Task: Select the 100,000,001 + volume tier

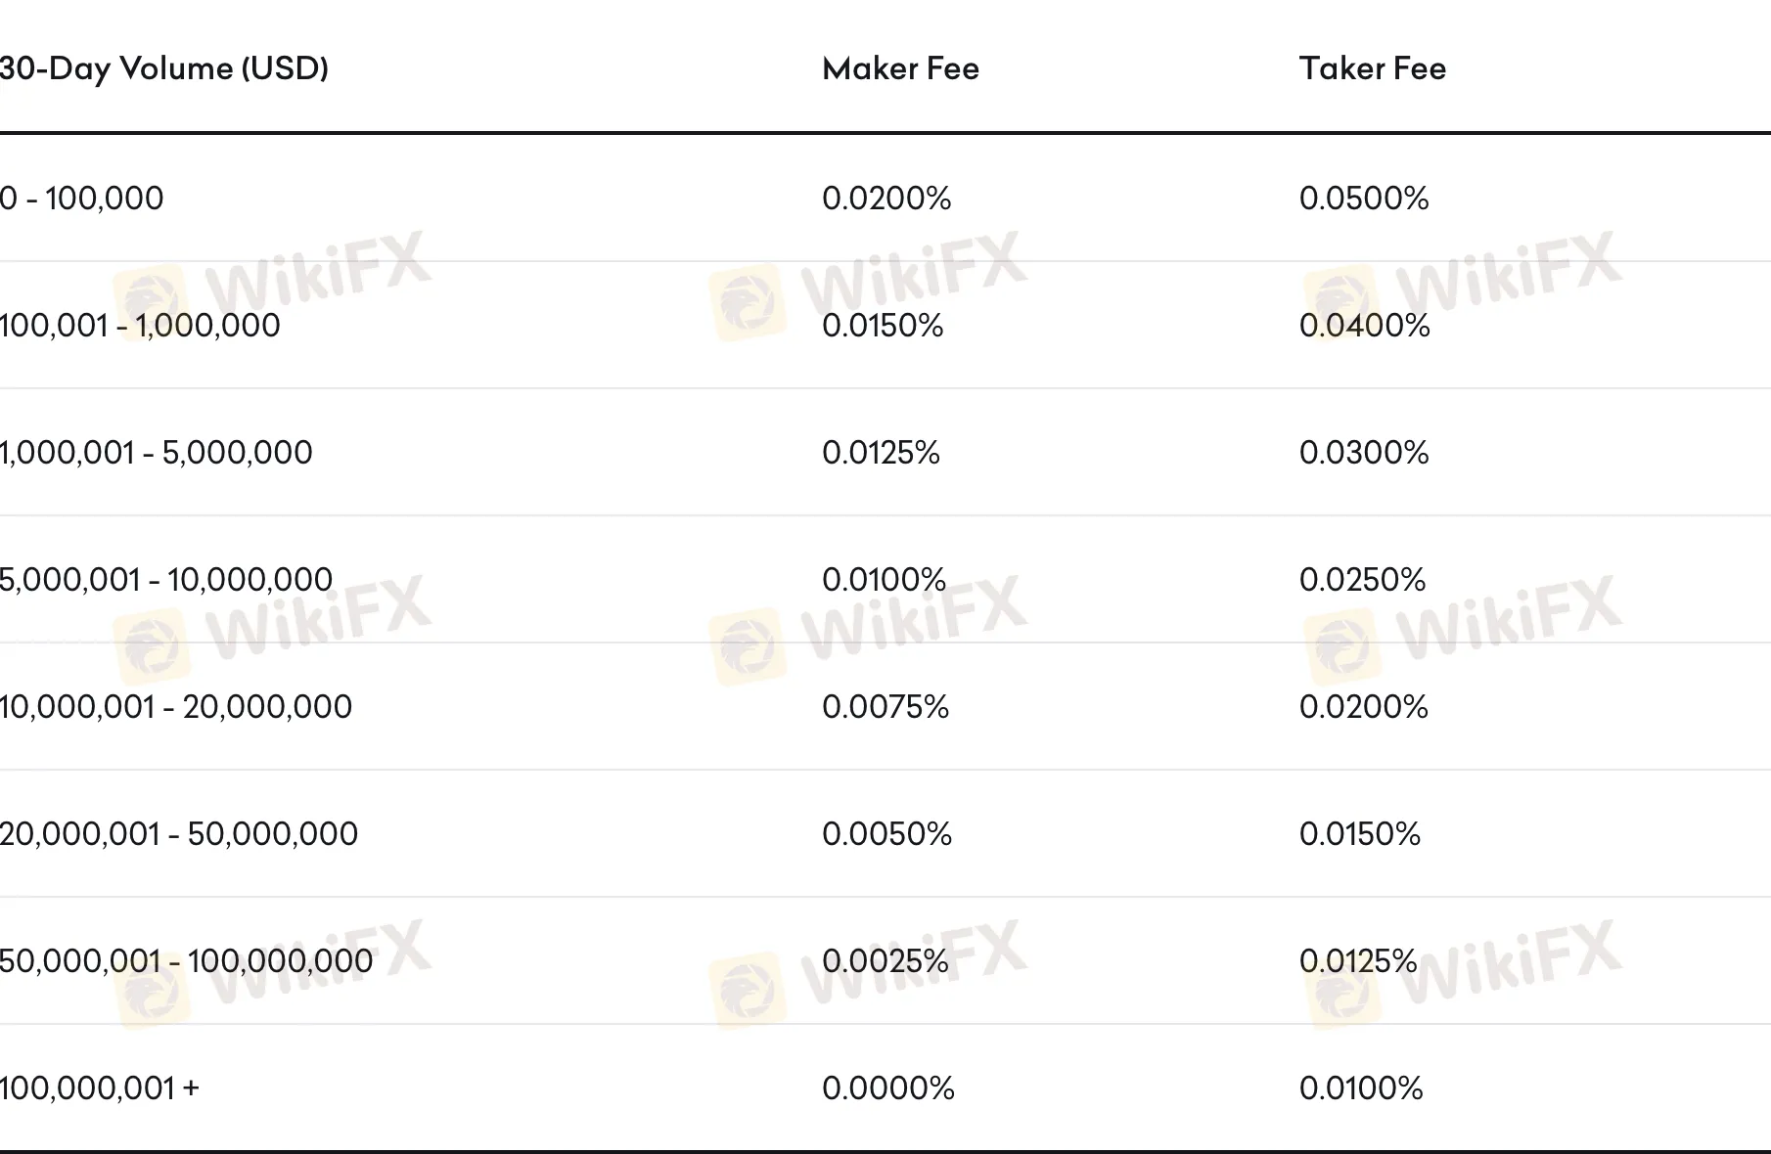Action: point(100,1088)
